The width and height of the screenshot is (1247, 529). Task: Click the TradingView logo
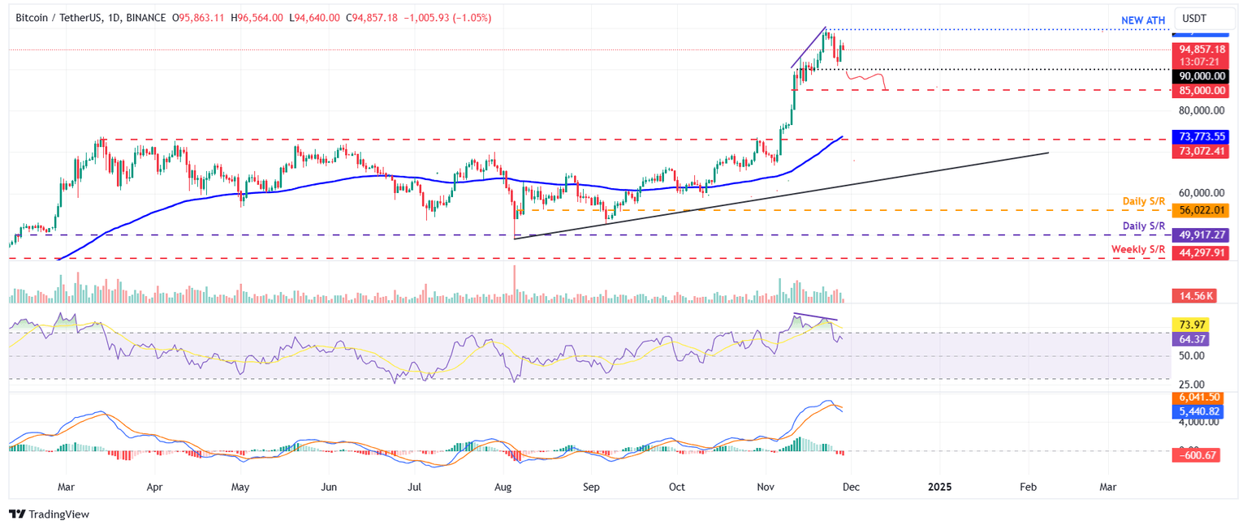pyautogui.click(x=50, y=514)
